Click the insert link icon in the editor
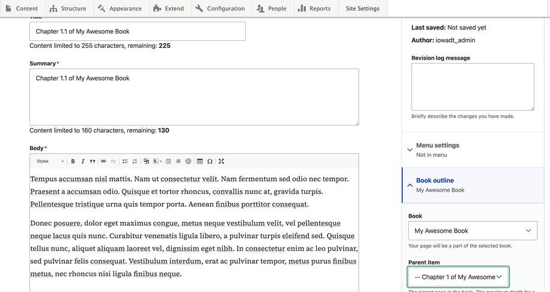Image resolution: width=550 pixels, height=292 pixels. click(x=103, y=161)
